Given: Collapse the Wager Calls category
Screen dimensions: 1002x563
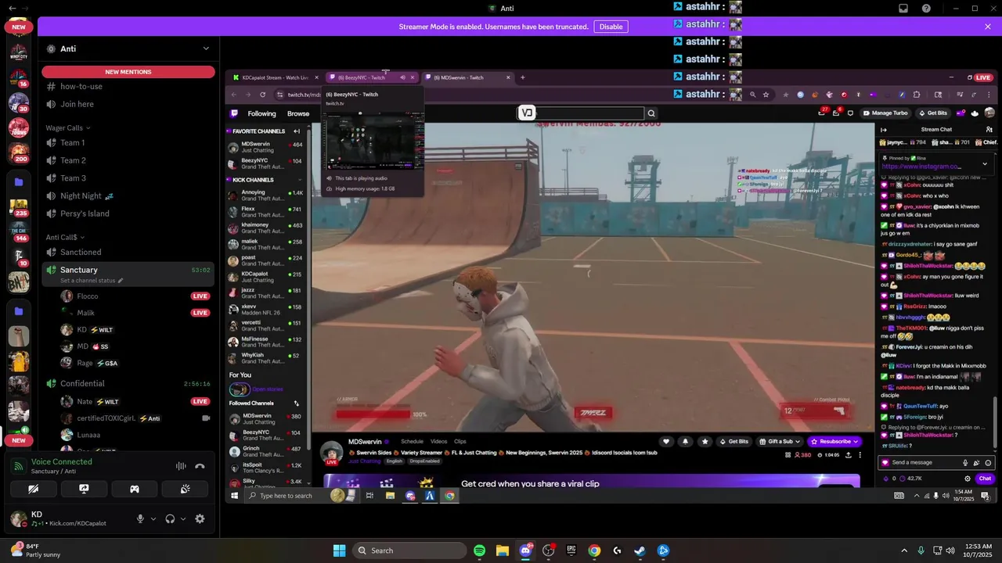Looking at the screenshot, I should point(67,127).
